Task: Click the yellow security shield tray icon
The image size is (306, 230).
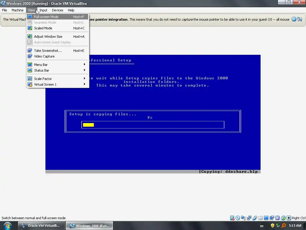Action: pos(273,226)
